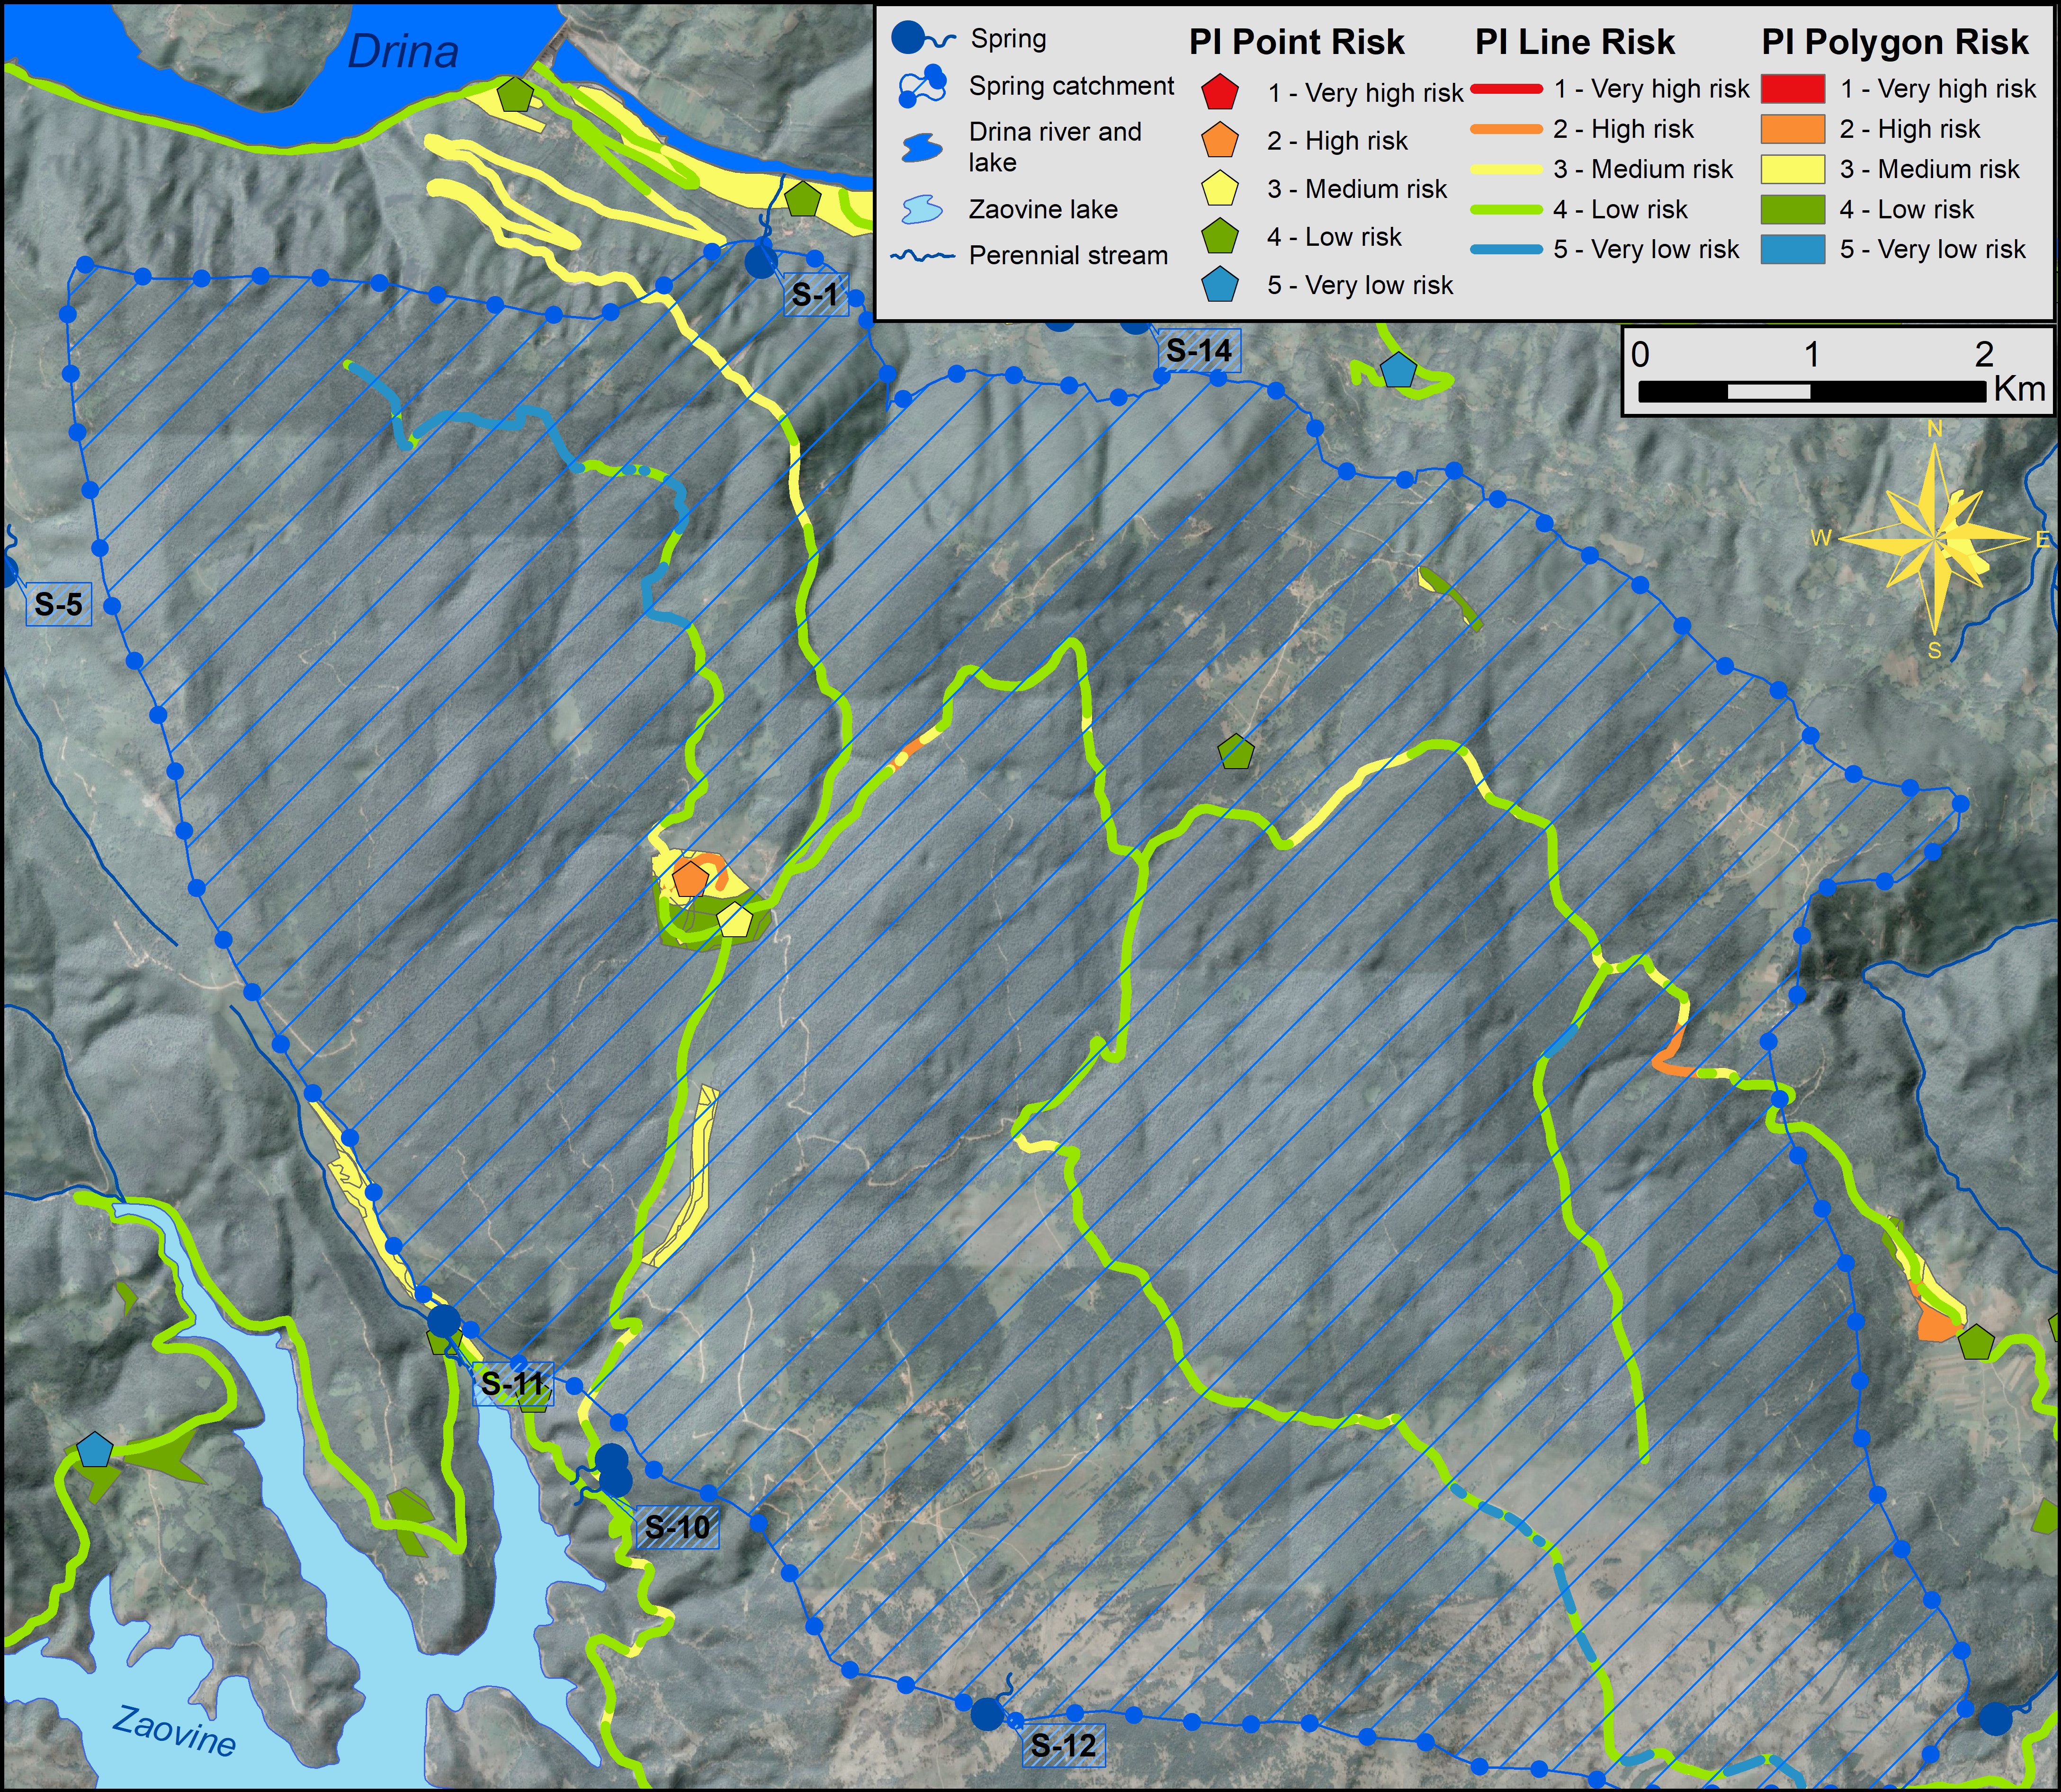This screenshot has height=1792, width=2061.
Task: Click the red Very high risk line symbol
Action: pos(1507,89)
